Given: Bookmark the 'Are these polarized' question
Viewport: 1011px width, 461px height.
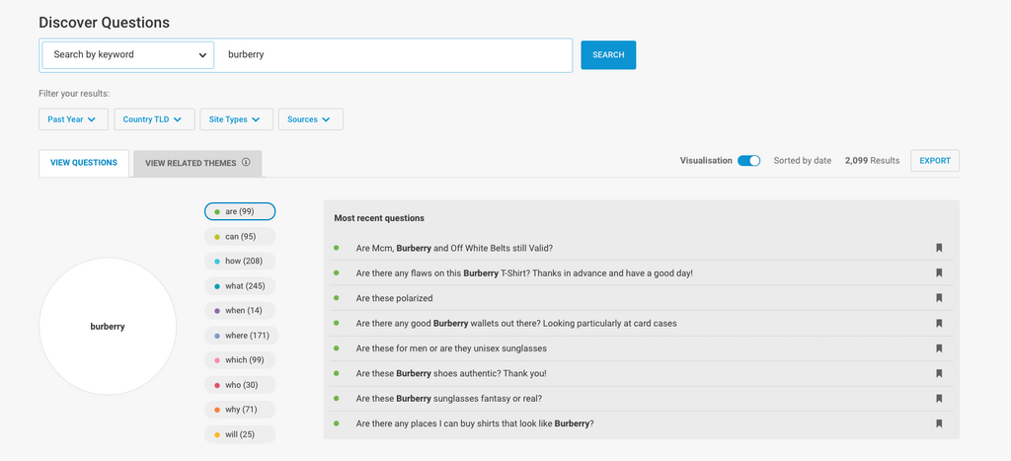Looking at the screenshot, I should [939, 298].
